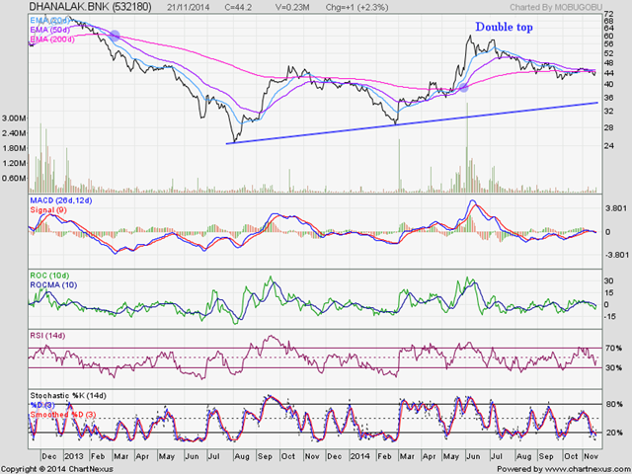This screenshot has height=474, width=632.
Task: Click the 30% RSI level label
Action: (613, 367)
